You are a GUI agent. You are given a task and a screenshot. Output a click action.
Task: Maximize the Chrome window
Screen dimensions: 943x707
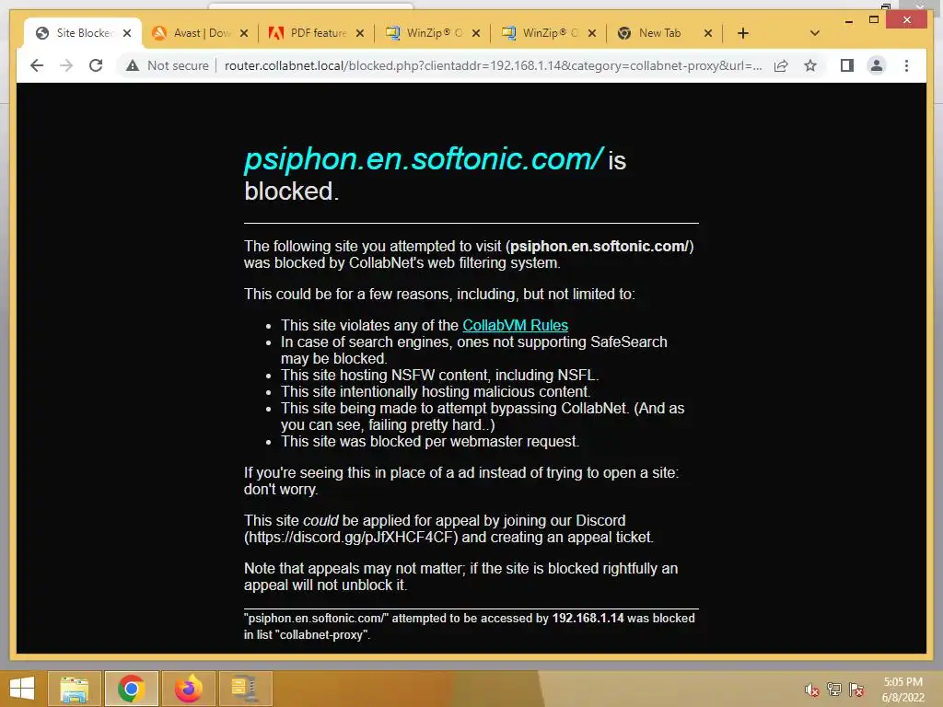pyautogui.click(x=874, y=20)
